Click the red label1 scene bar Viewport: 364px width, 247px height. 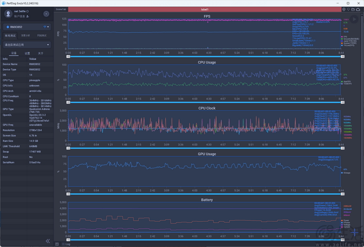pos(204,10)
